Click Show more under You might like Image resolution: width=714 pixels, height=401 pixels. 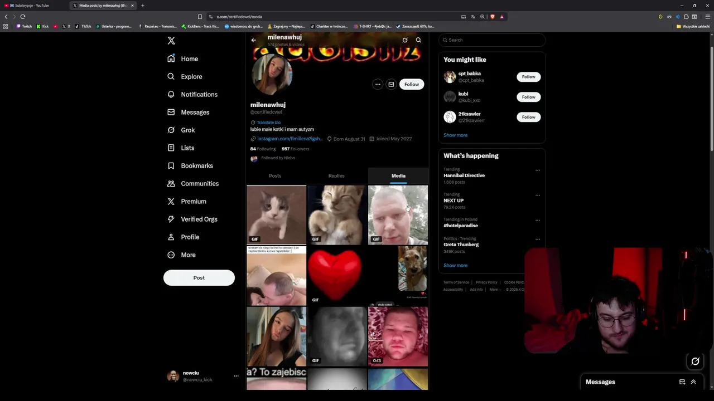click(456, 135)
